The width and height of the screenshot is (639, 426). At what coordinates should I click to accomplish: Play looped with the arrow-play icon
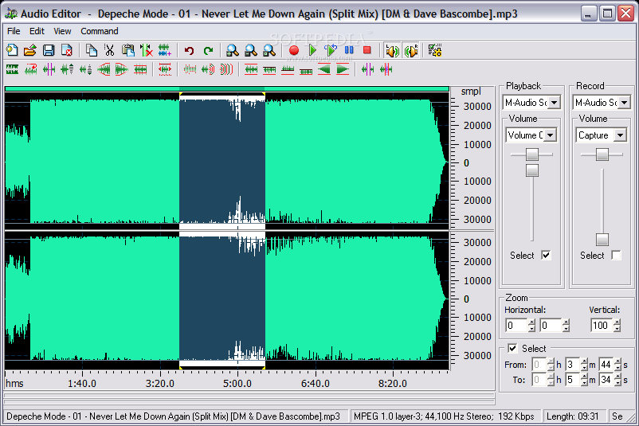[x=331, y=50]
